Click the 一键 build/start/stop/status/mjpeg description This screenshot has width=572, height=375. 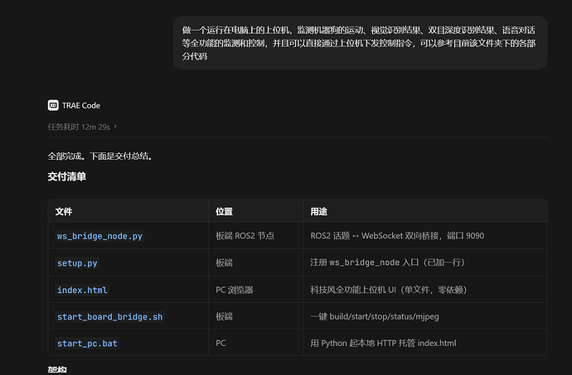click(x=375, y=316)
